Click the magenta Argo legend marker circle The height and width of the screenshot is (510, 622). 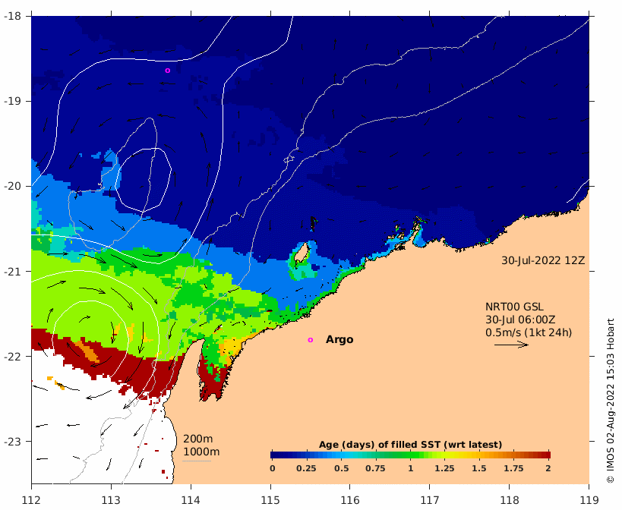coord(310,340)
